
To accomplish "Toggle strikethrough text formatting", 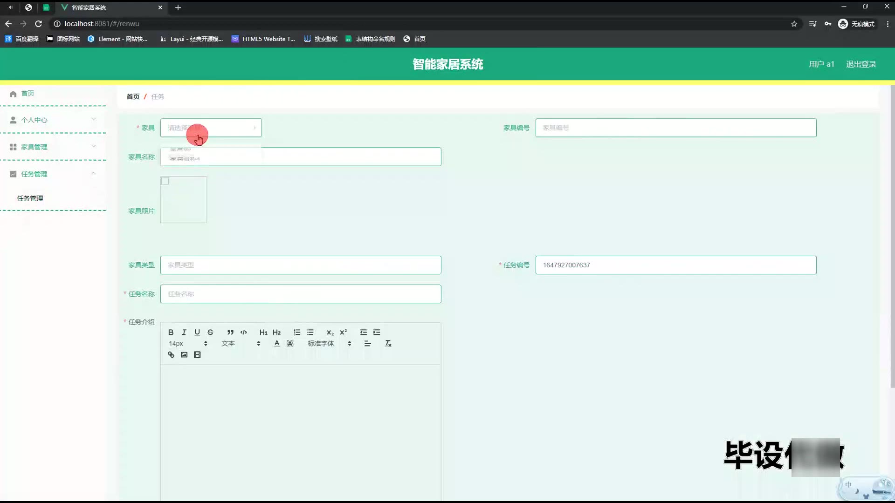I will tap(210, 332).
